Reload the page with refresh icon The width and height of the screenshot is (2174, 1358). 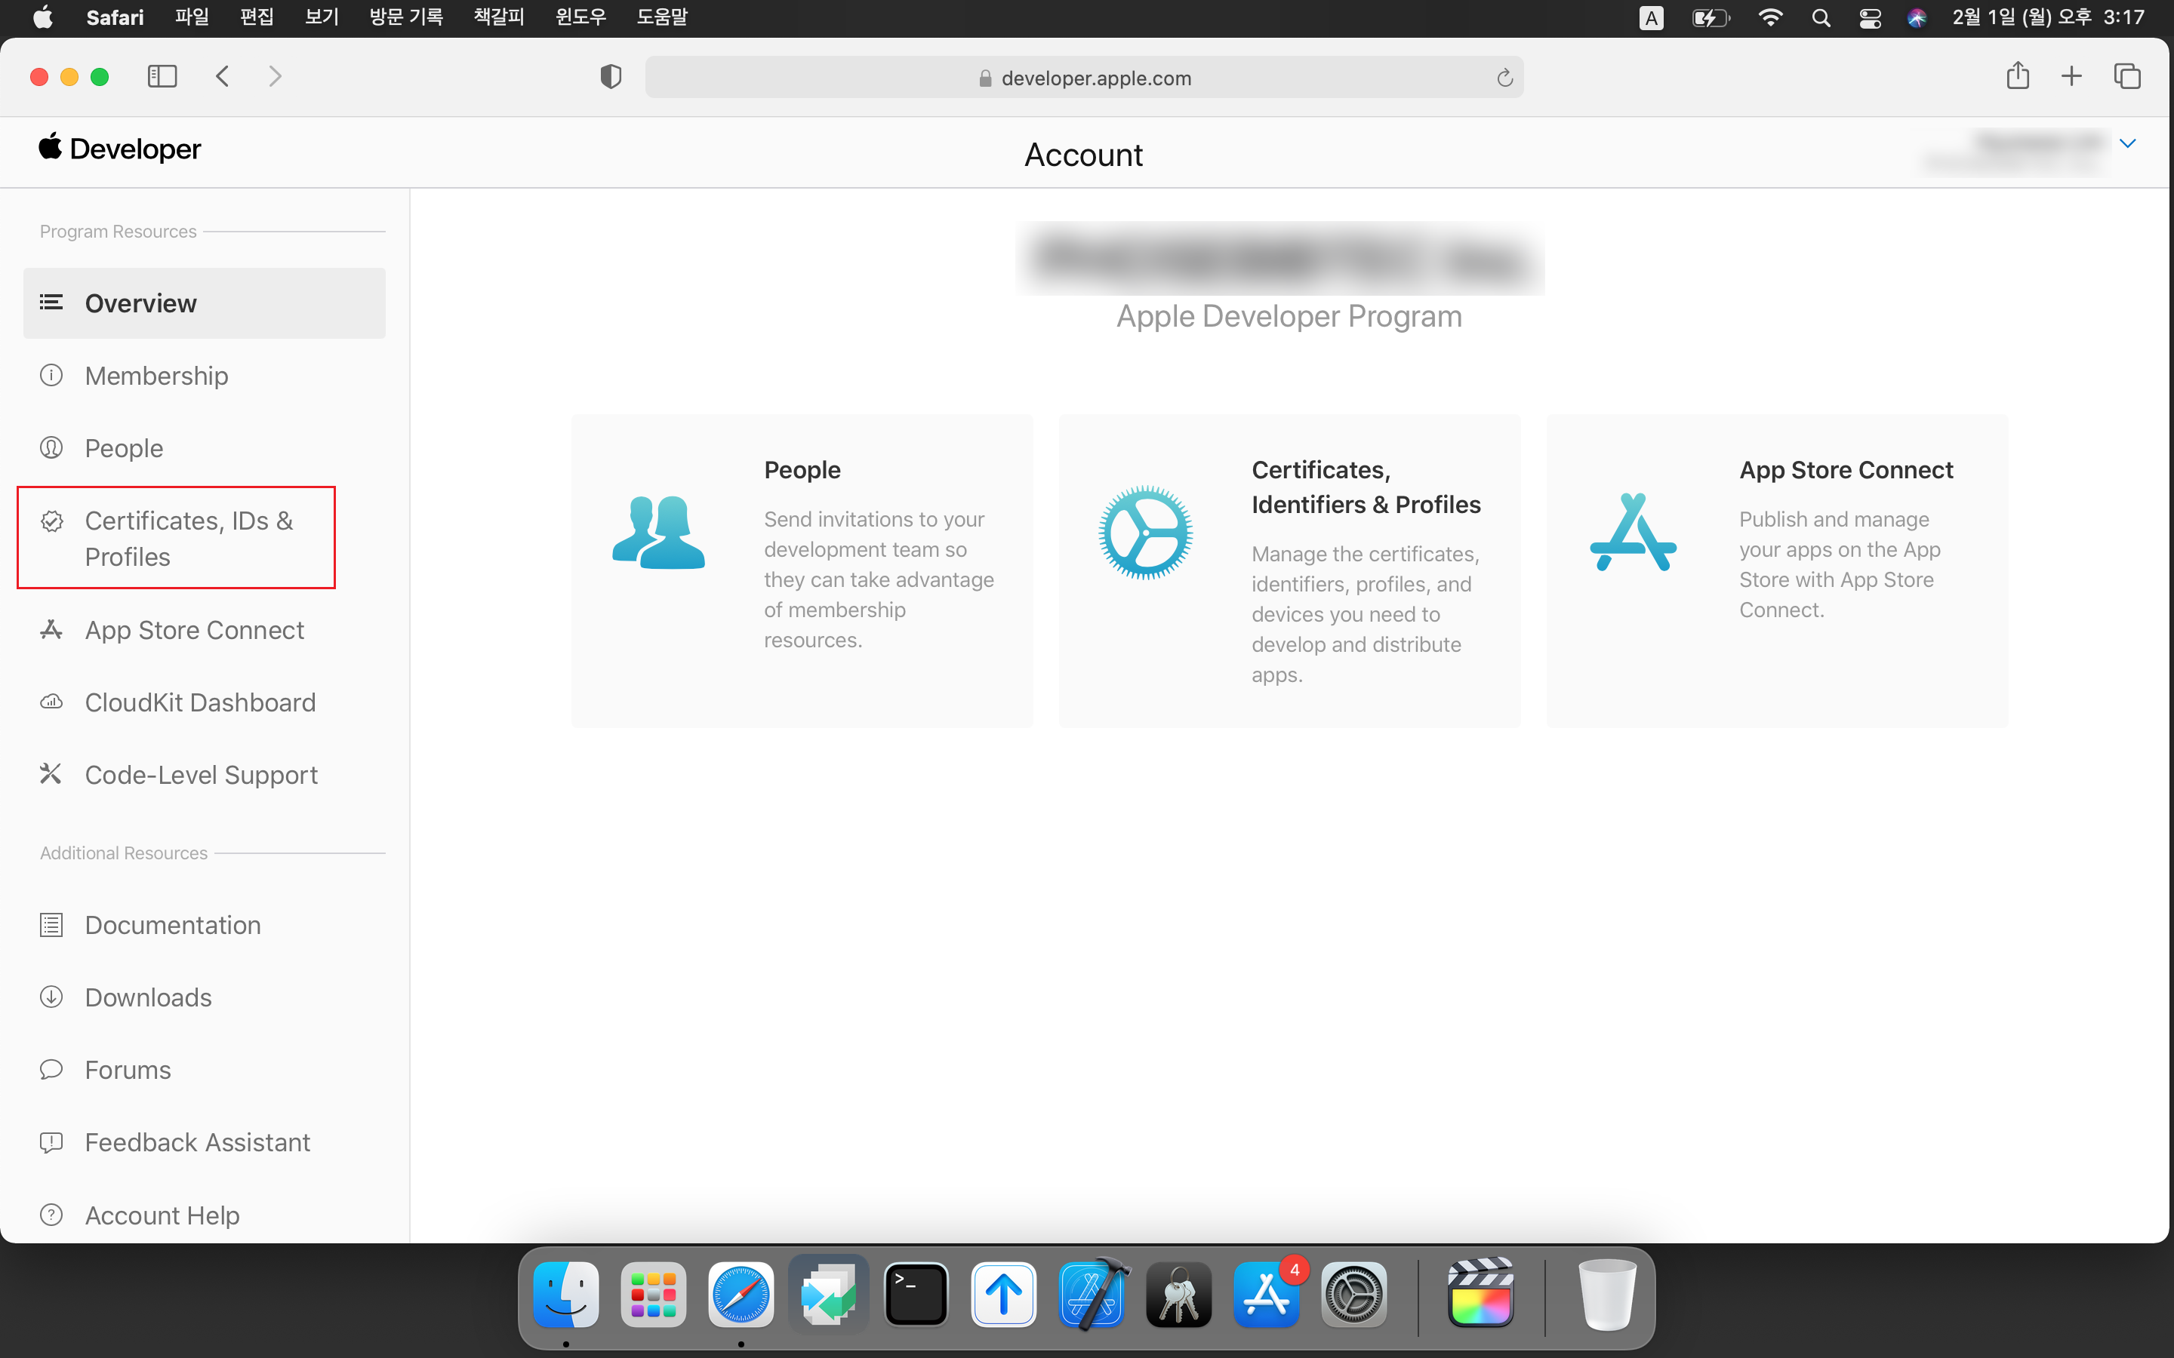pyautogui.click(x=1504, y=78)
